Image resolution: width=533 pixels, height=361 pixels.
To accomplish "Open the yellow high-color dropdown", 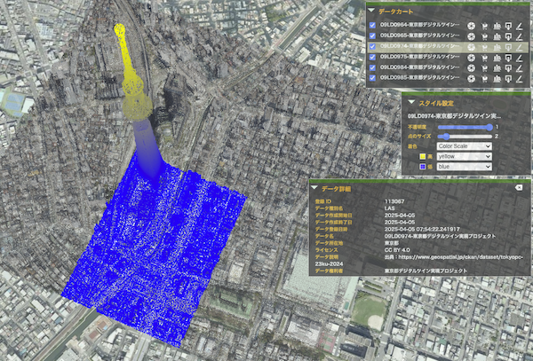I will point(464,156).
